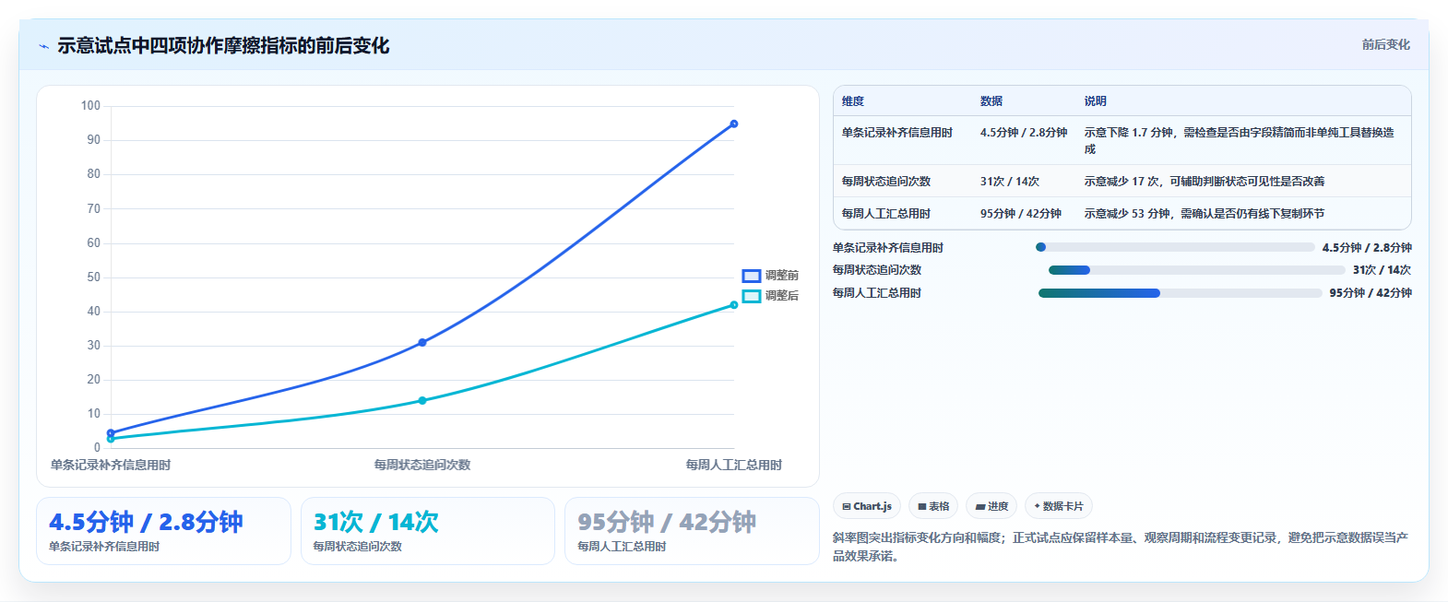Open the 95分钟 / 42分钟 data card
The width and height of the screenshot is (1448, 602).
point(692,531)
